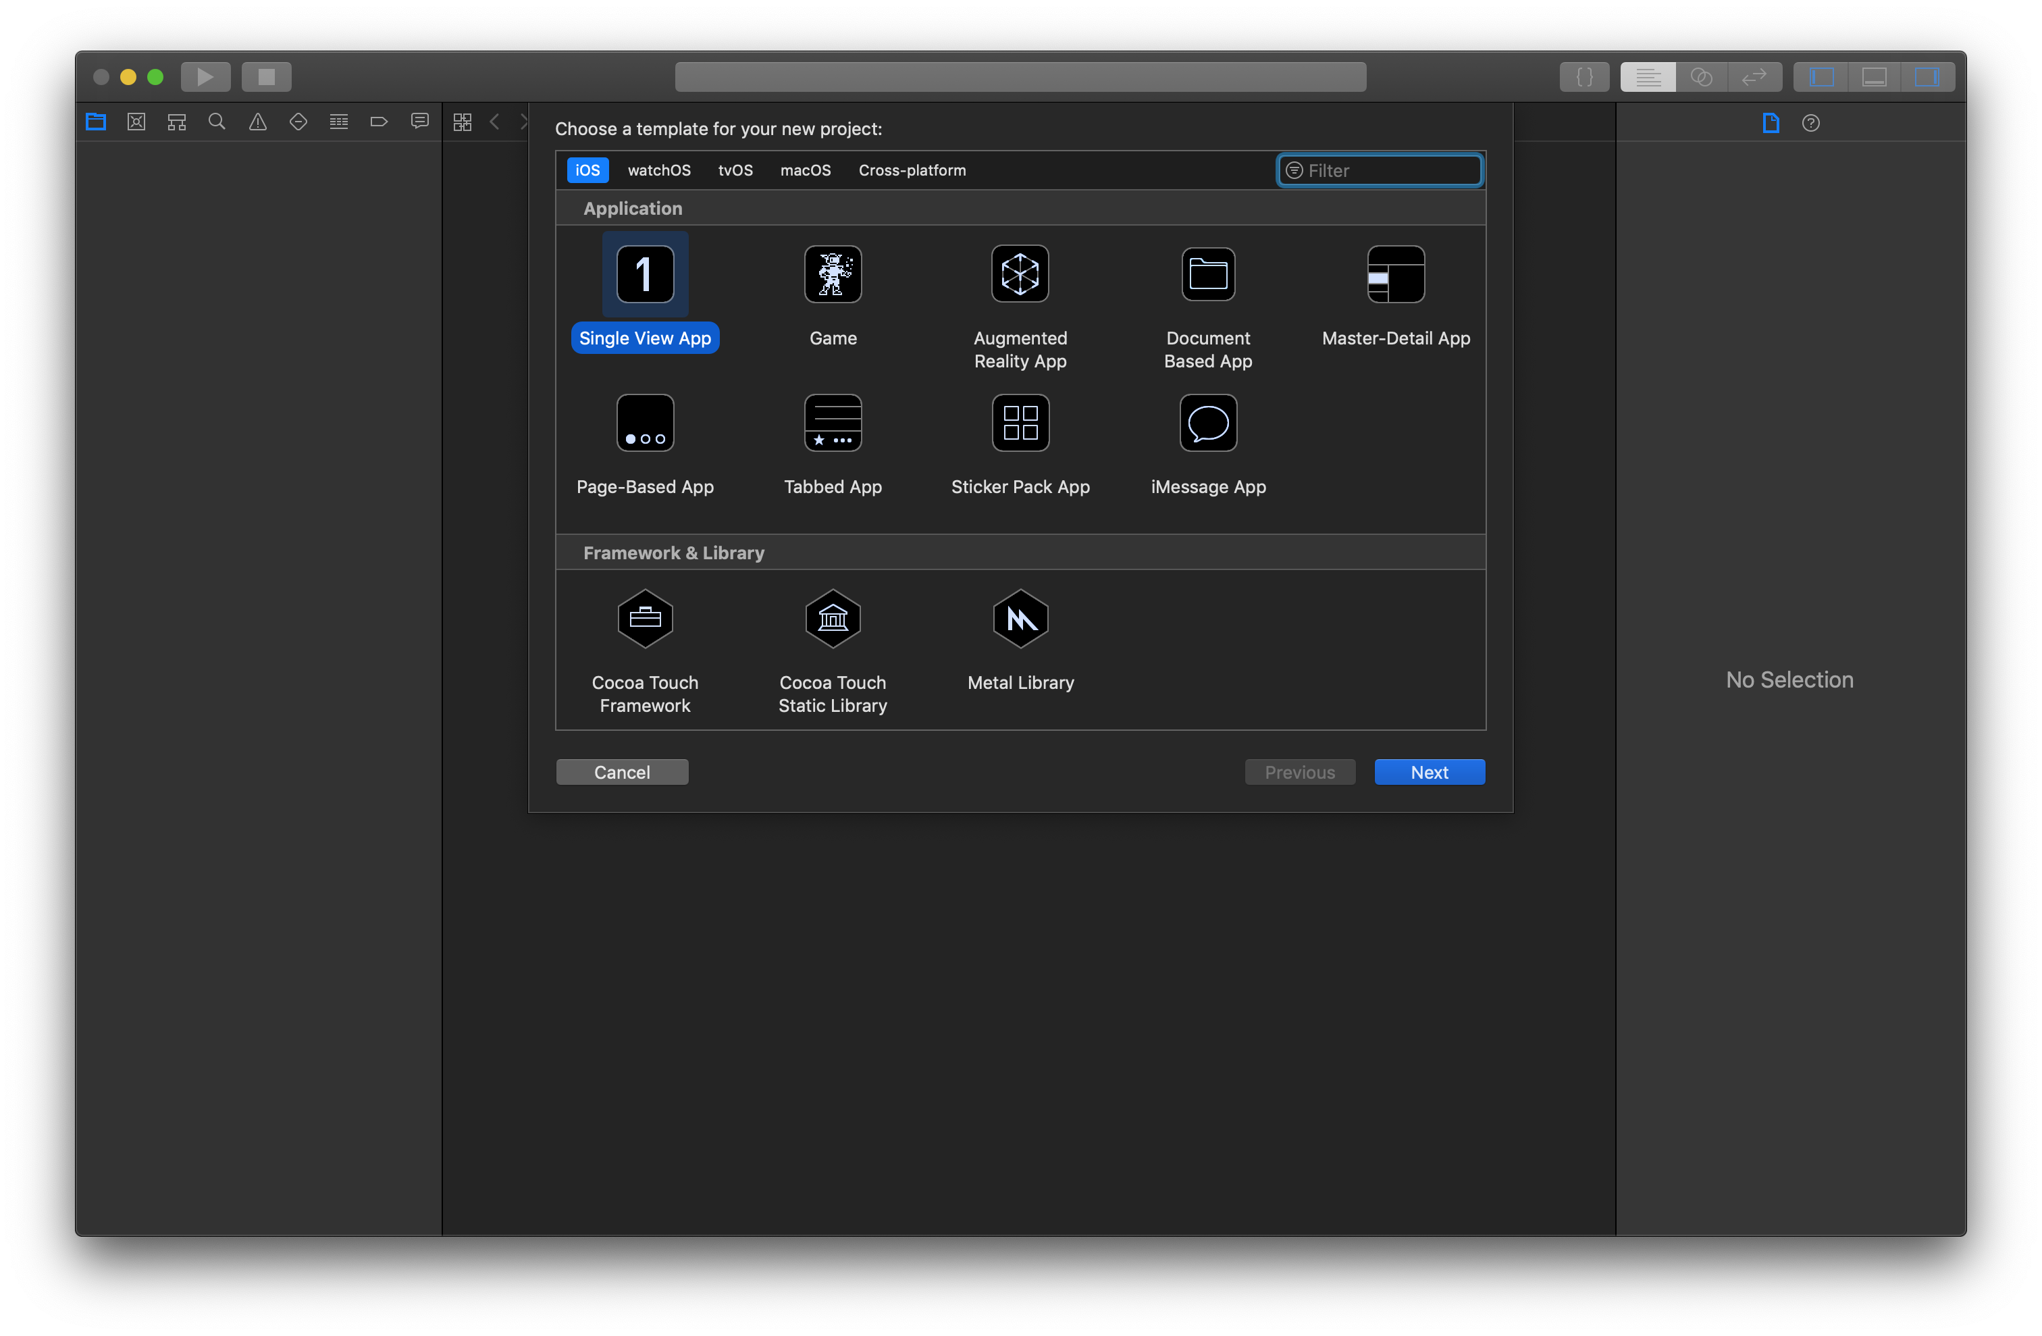This screenshot has width=2042, height=1336.
Task: Open the Breakpoint navigator icon
Action: tap(378, 122)
